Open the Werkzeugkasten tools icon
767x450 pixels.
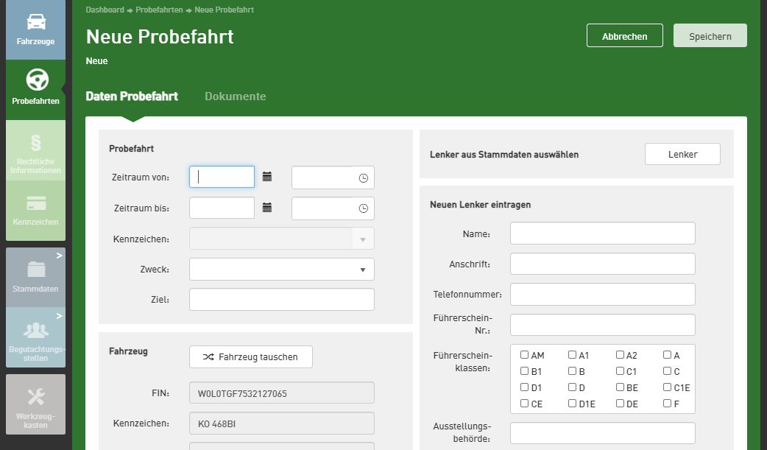[x=36, y=397]
